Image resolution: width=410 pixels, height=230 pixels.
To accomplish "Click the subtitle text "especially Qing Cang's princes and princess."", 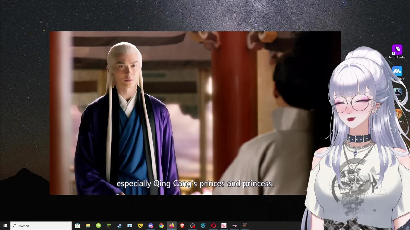I will [x=195, y=184].
